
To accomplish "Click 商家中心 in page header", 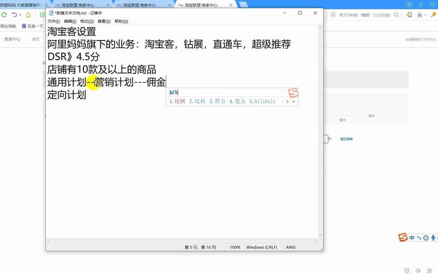I will point(12,39).
